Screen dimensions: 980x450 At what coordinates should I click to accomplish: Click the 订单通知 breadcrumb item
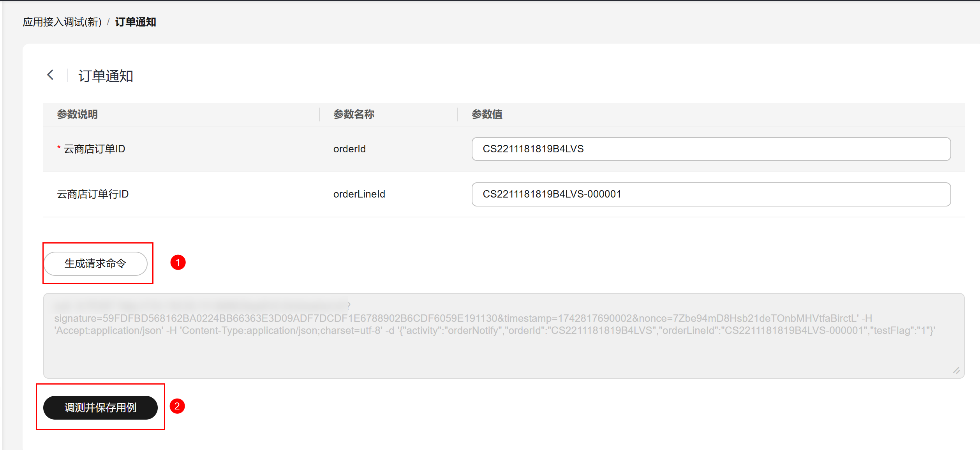(136, 22)
